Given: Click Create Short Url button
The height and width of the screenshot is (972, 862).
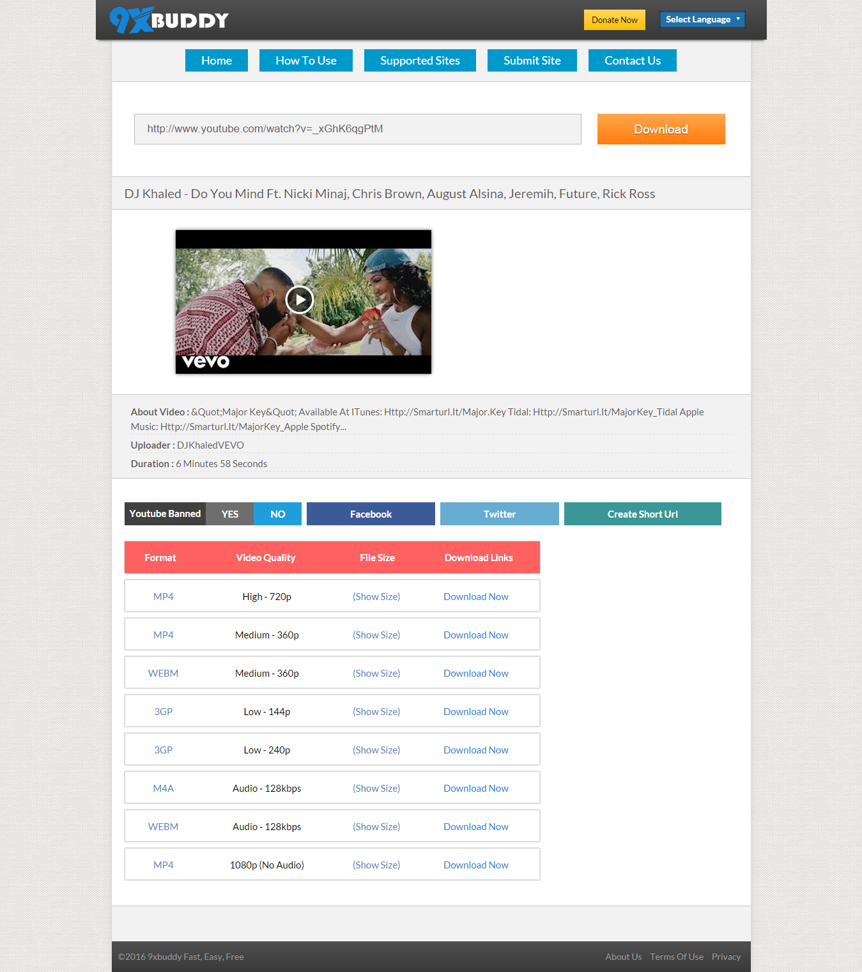Looking at the screenshot, I should pos(643,514).
